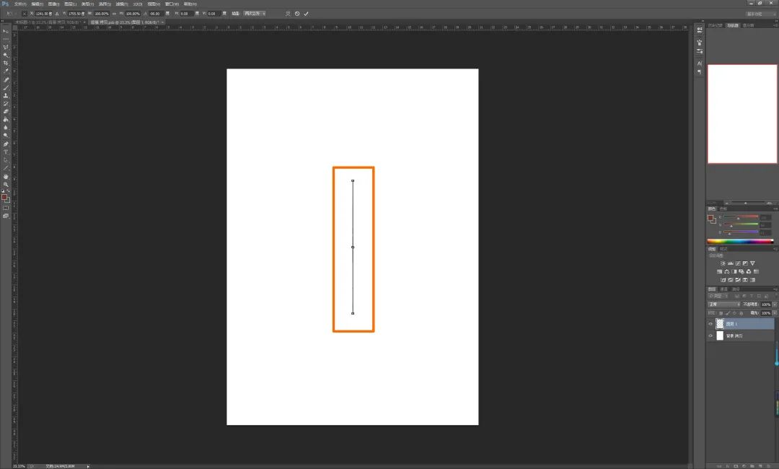Lock transparent pixels in Layers panel
Image resolution: width=779 pixels, height=469 pixels.
click(721, 313)
